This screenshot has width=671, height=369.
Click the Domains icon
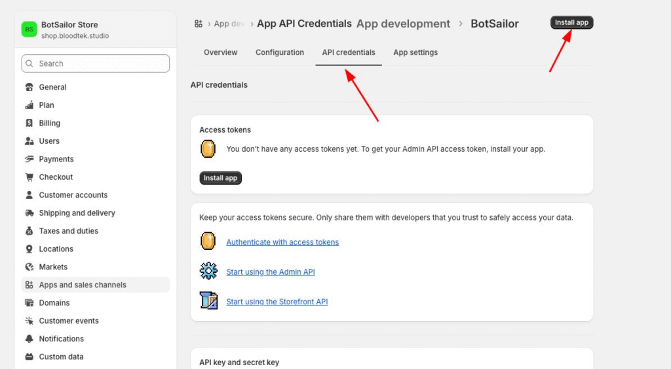pyautogui.click(x=29, y=302)
